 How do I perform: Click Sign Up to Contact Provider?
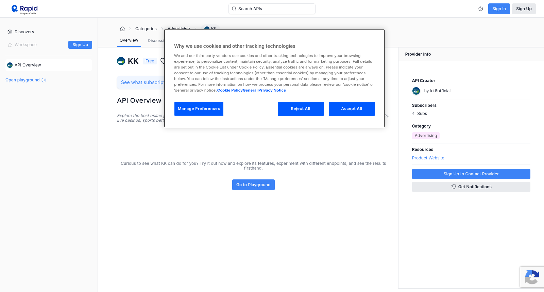click(x=471, y=174)
